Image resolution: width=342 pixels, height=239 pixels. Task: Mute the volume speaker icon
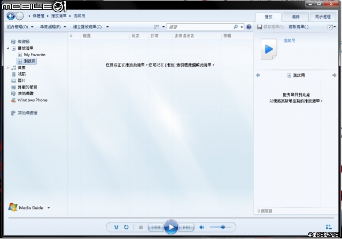(202, 227)
